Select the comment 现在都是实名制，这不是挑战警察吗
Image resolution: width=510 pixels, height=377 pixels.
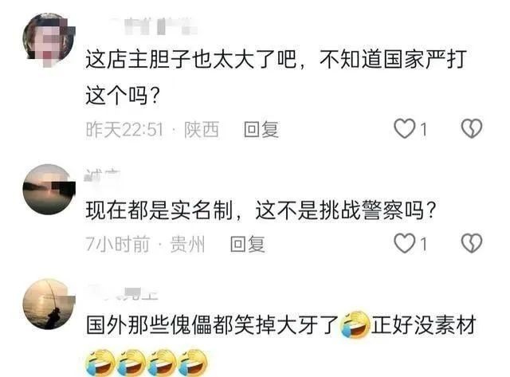261,210
